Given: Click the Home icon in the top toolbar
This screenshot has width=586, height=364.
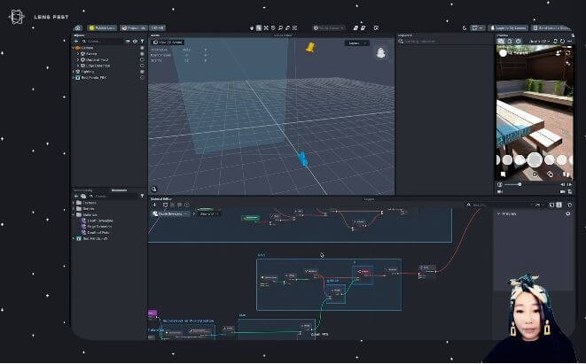Looking at the screenshot, I should click(78, 28).
